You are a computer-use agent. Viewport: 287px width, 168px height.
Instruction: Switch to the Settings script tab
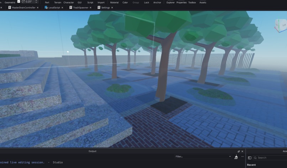[105, 8]
